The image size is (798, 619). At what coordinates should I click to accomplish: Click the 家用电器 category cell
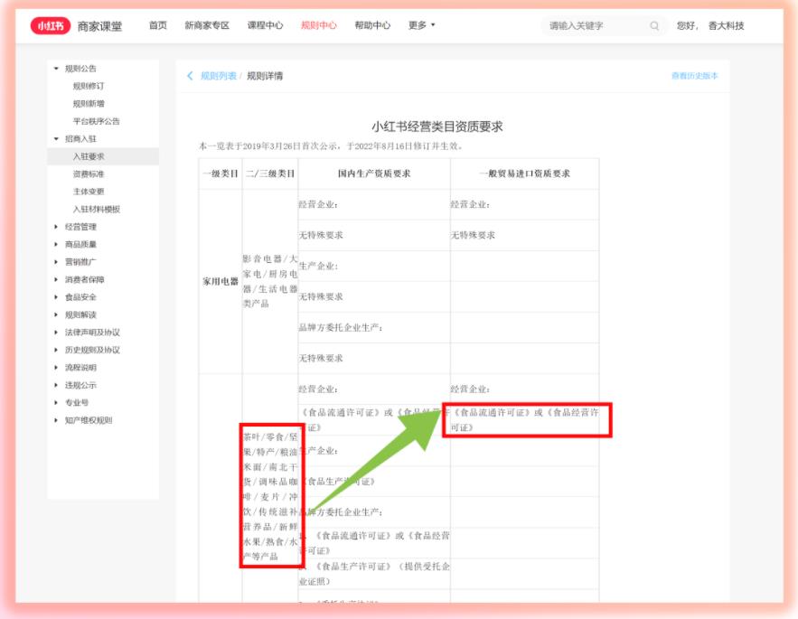tap(221, 282)
